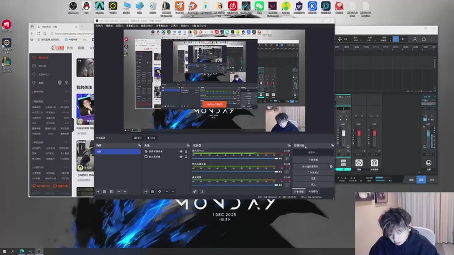Open the mixer footer three-dot options menu
This screenshot has height=255, width=454.
click(x=202, y=192)
